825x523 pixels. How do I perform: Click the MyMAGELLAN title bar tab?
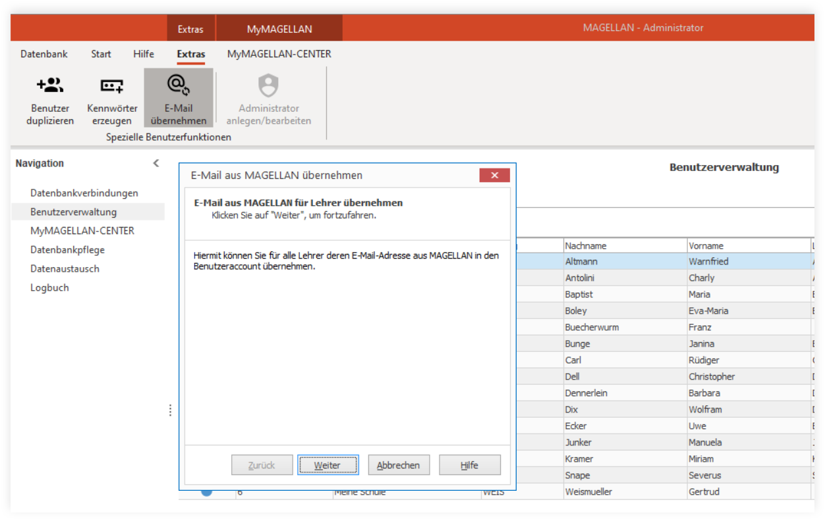point(279,29)
